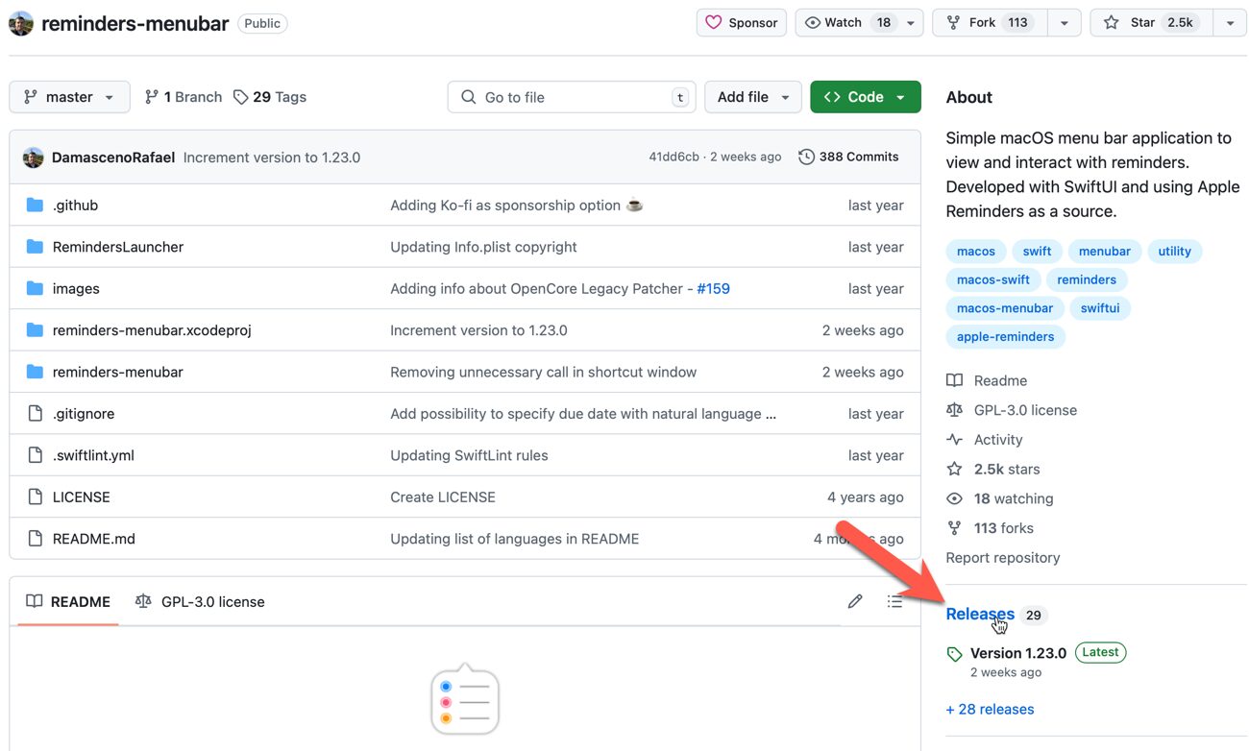Open the 'Create LICENSE' commit message
This screenshot has width=1249, height=751.
coord(443,497)
